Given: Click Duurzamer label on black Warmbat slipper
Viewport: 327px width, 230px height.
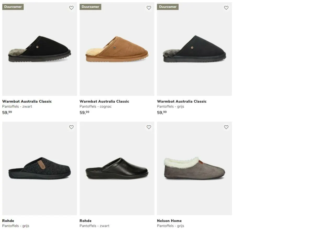Looking at the screenshot, I should 13,7.
